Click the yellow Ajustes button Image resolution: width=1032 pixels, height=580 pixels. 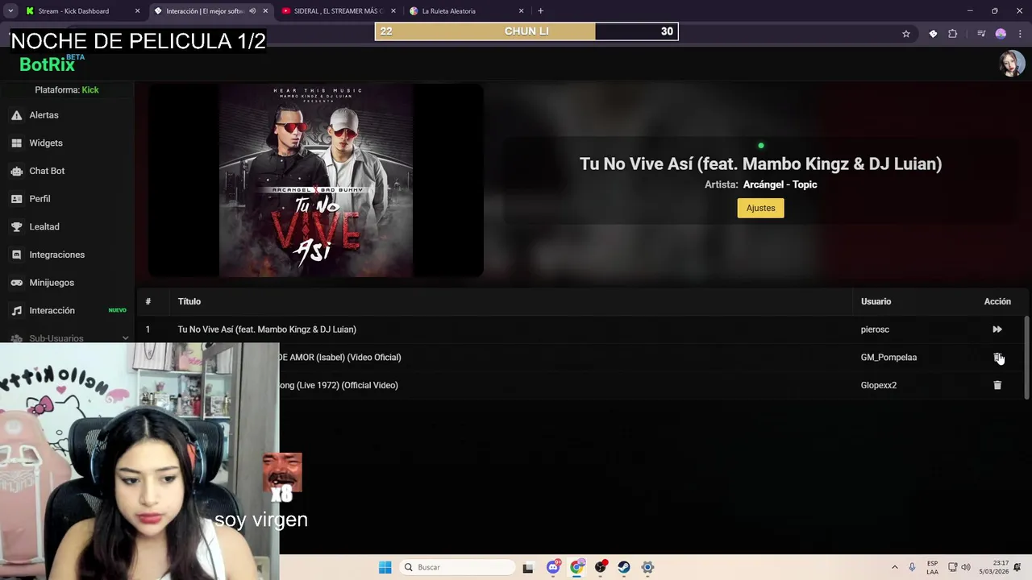[x=760, y=208]
